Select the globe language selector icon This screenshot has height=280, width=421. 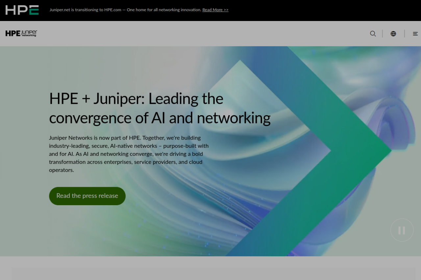tap(393, 33)
